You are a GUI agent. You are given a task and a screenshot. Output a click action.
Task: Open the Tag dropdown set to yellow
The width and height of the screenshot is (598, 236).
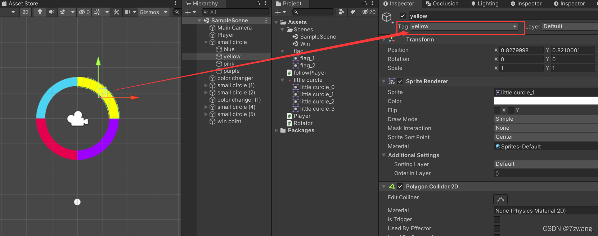point(464,26)
